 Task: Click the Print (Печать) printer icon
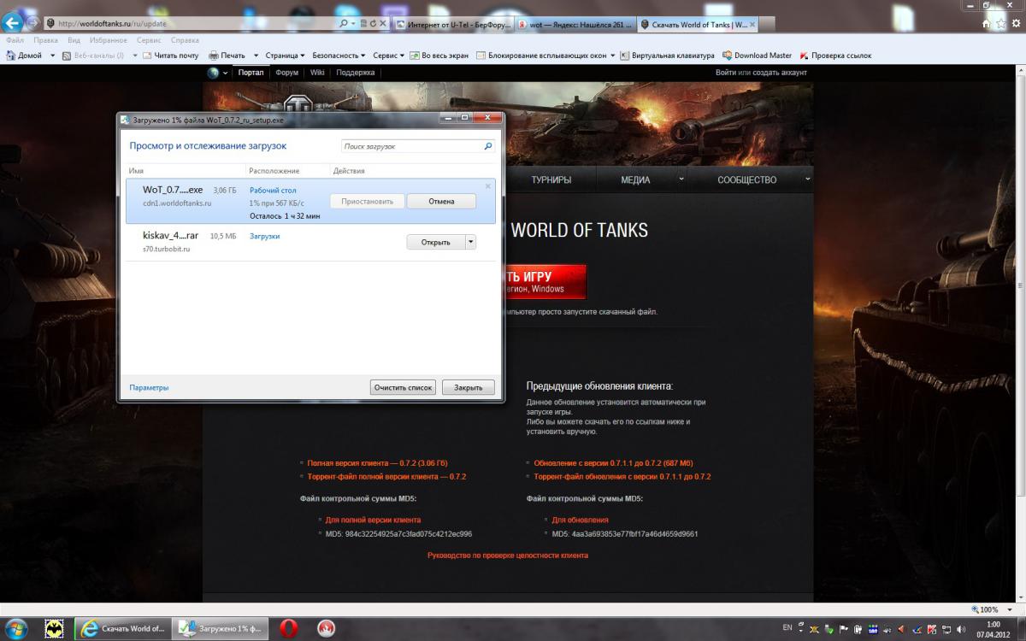(214, 56)
